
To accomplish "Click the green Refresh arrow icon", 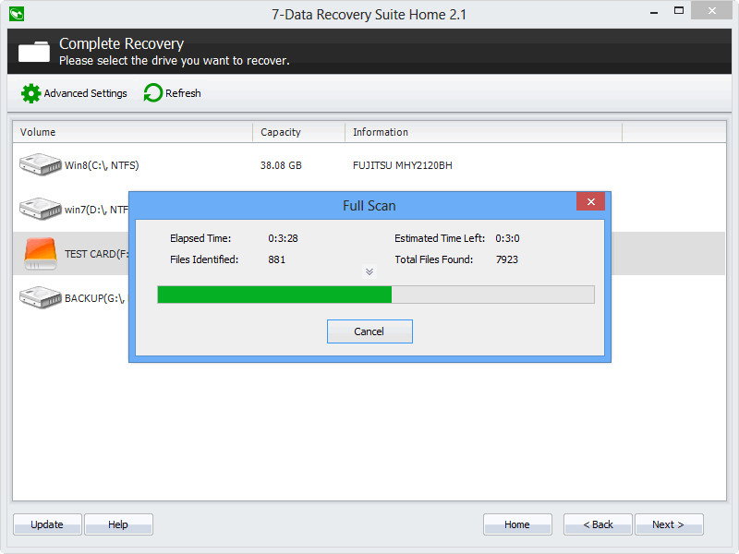I will click(152, 93).
